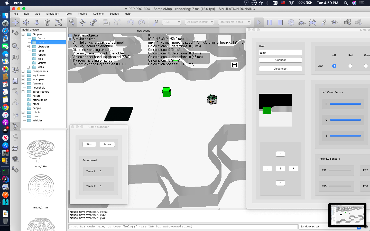
Task: Open the scene object properties magnifier
Action: pyautogui.click(x=15, y=46)
